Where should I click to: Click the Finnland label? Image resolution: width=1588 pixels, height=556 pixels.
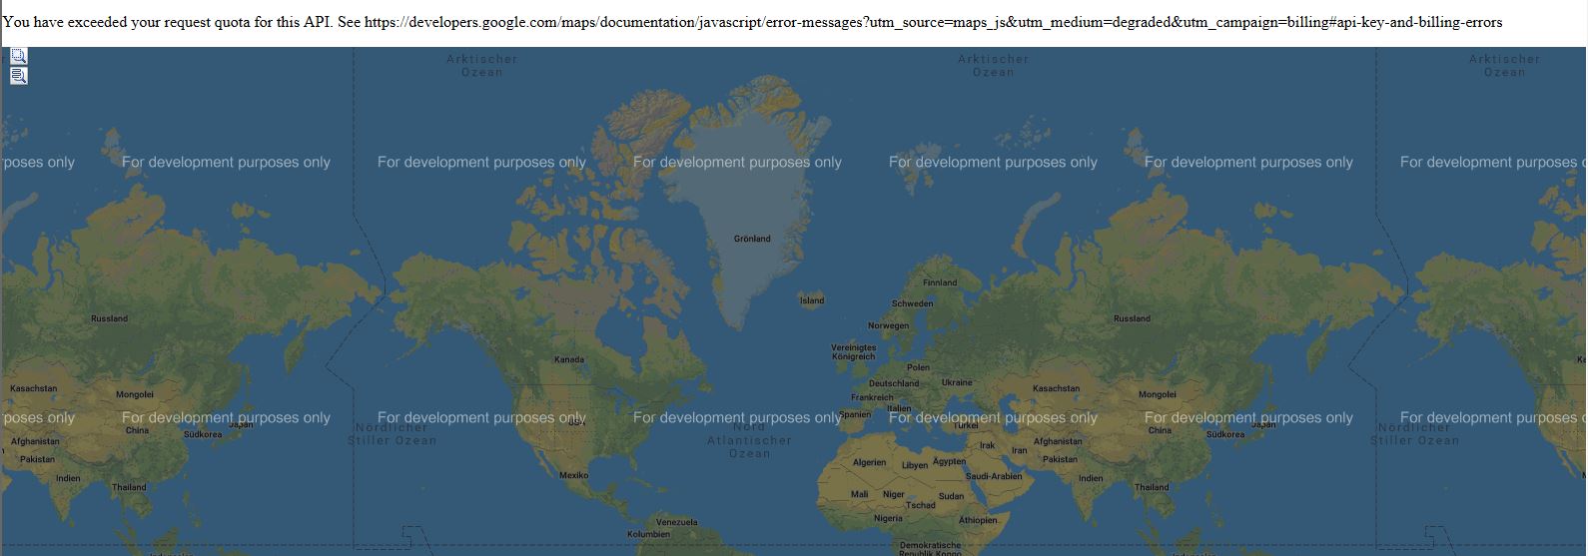pyautogui.click(x=939, y=282)
